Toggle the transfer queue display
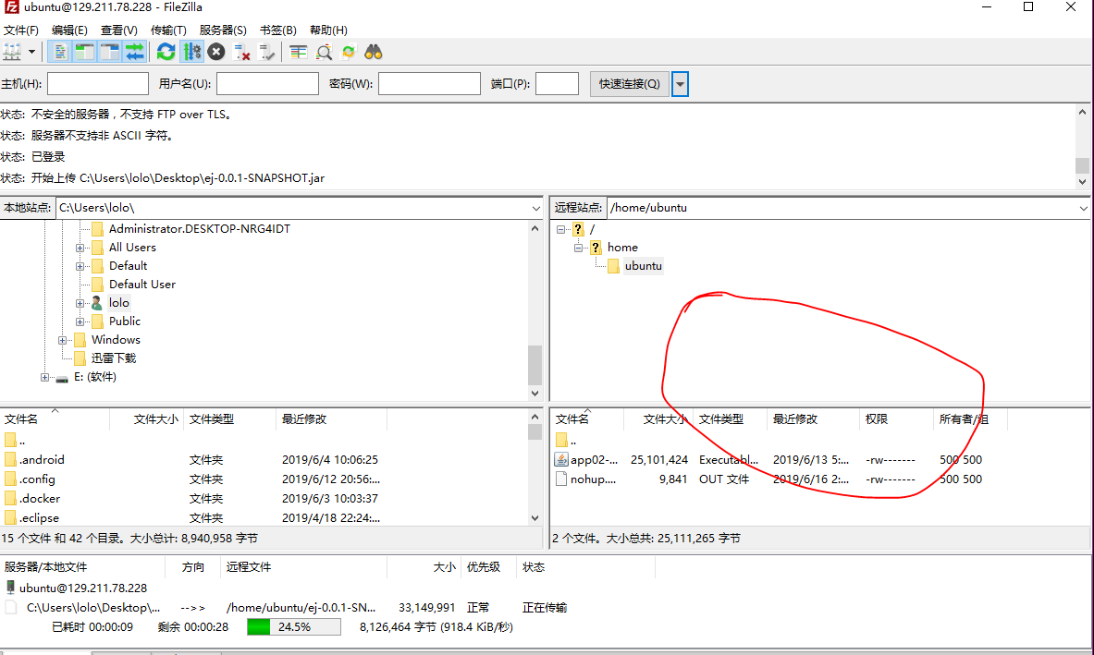This screenshot has width=1094, height=655. 135,52
